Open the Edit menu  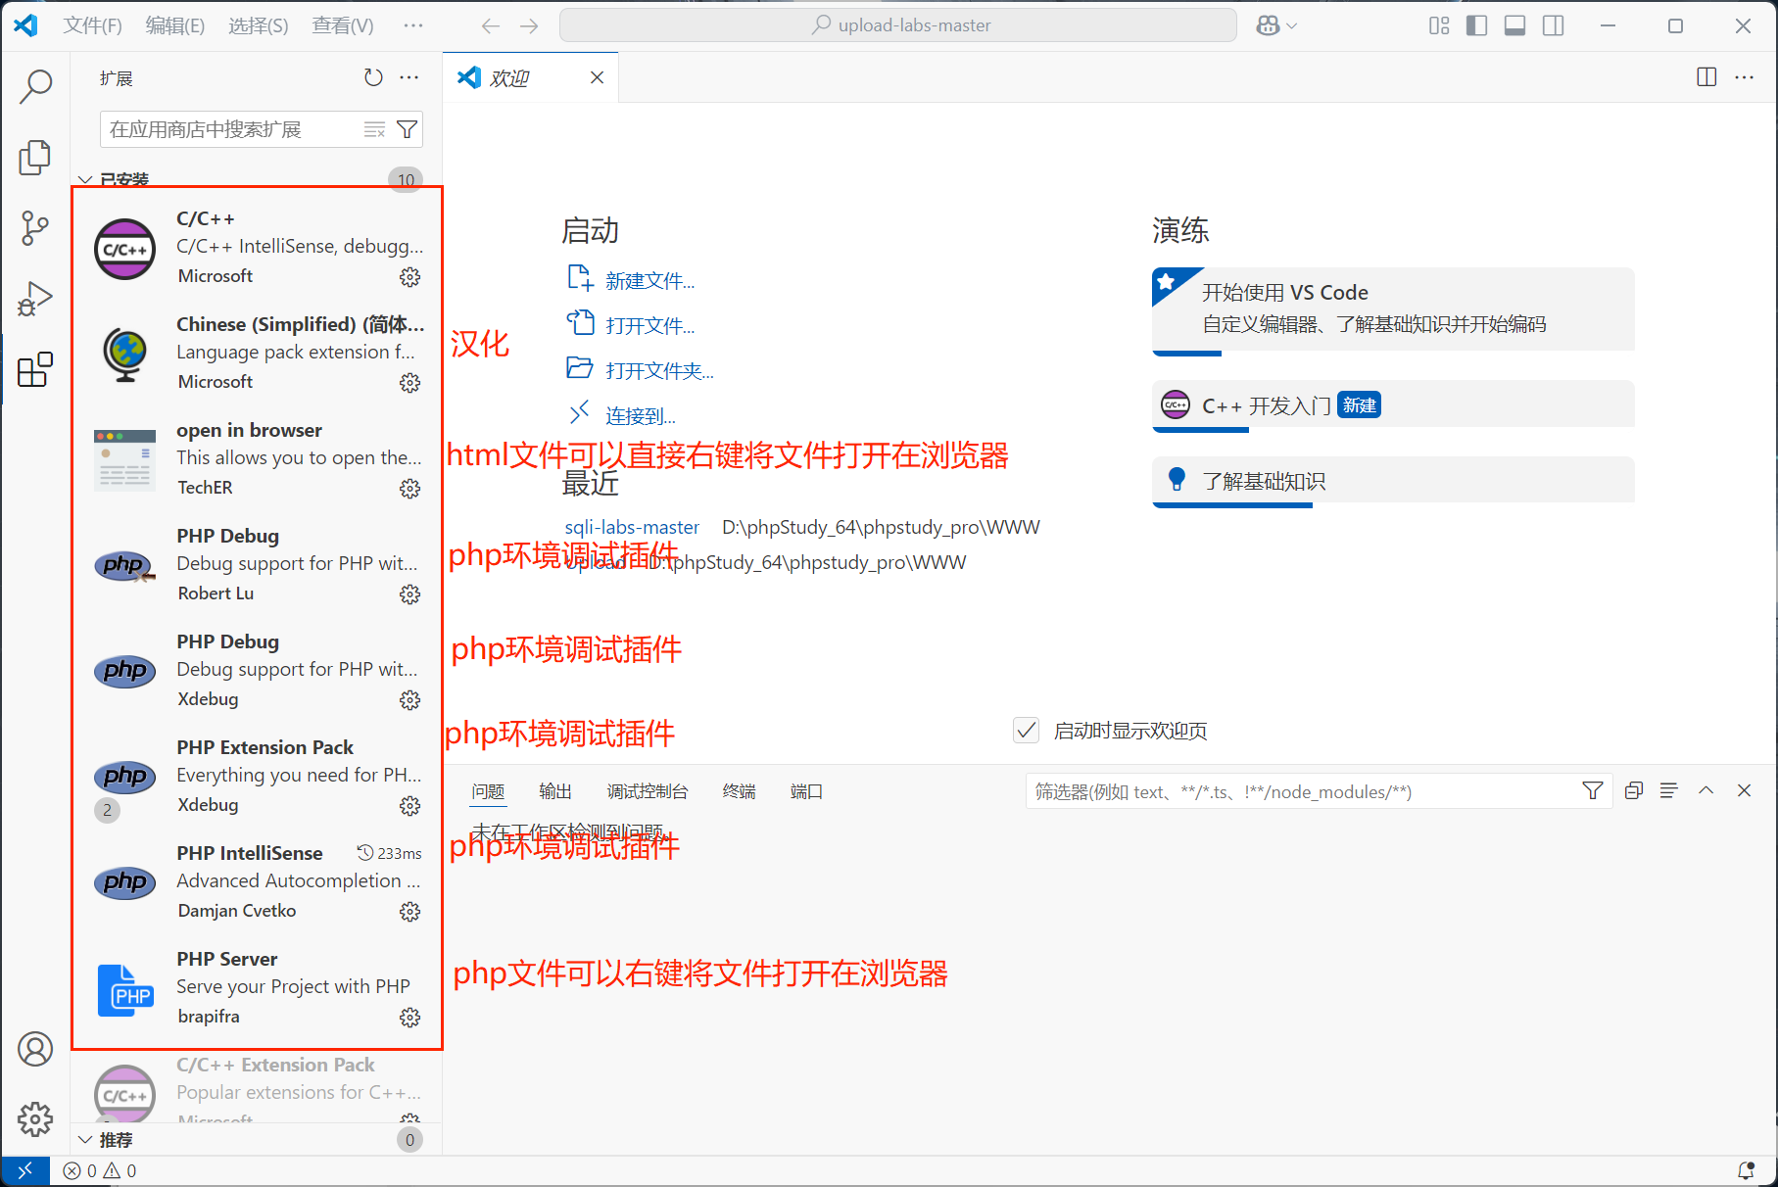tap(175, 25)
